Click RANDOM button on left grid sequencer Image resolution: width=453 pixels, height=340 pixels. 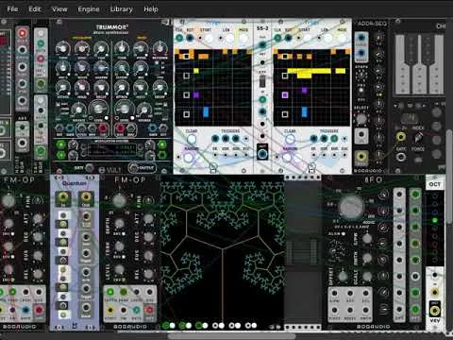pos(189,158)
